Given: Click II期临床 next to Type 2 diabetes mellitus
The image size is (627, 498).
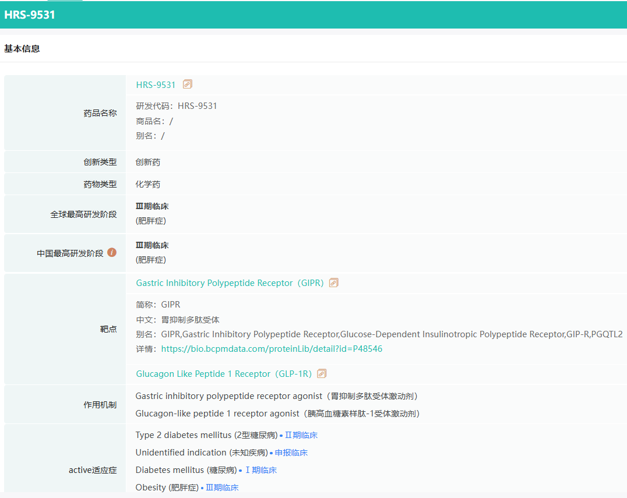Looking at the screenshot, I should 301,435.
